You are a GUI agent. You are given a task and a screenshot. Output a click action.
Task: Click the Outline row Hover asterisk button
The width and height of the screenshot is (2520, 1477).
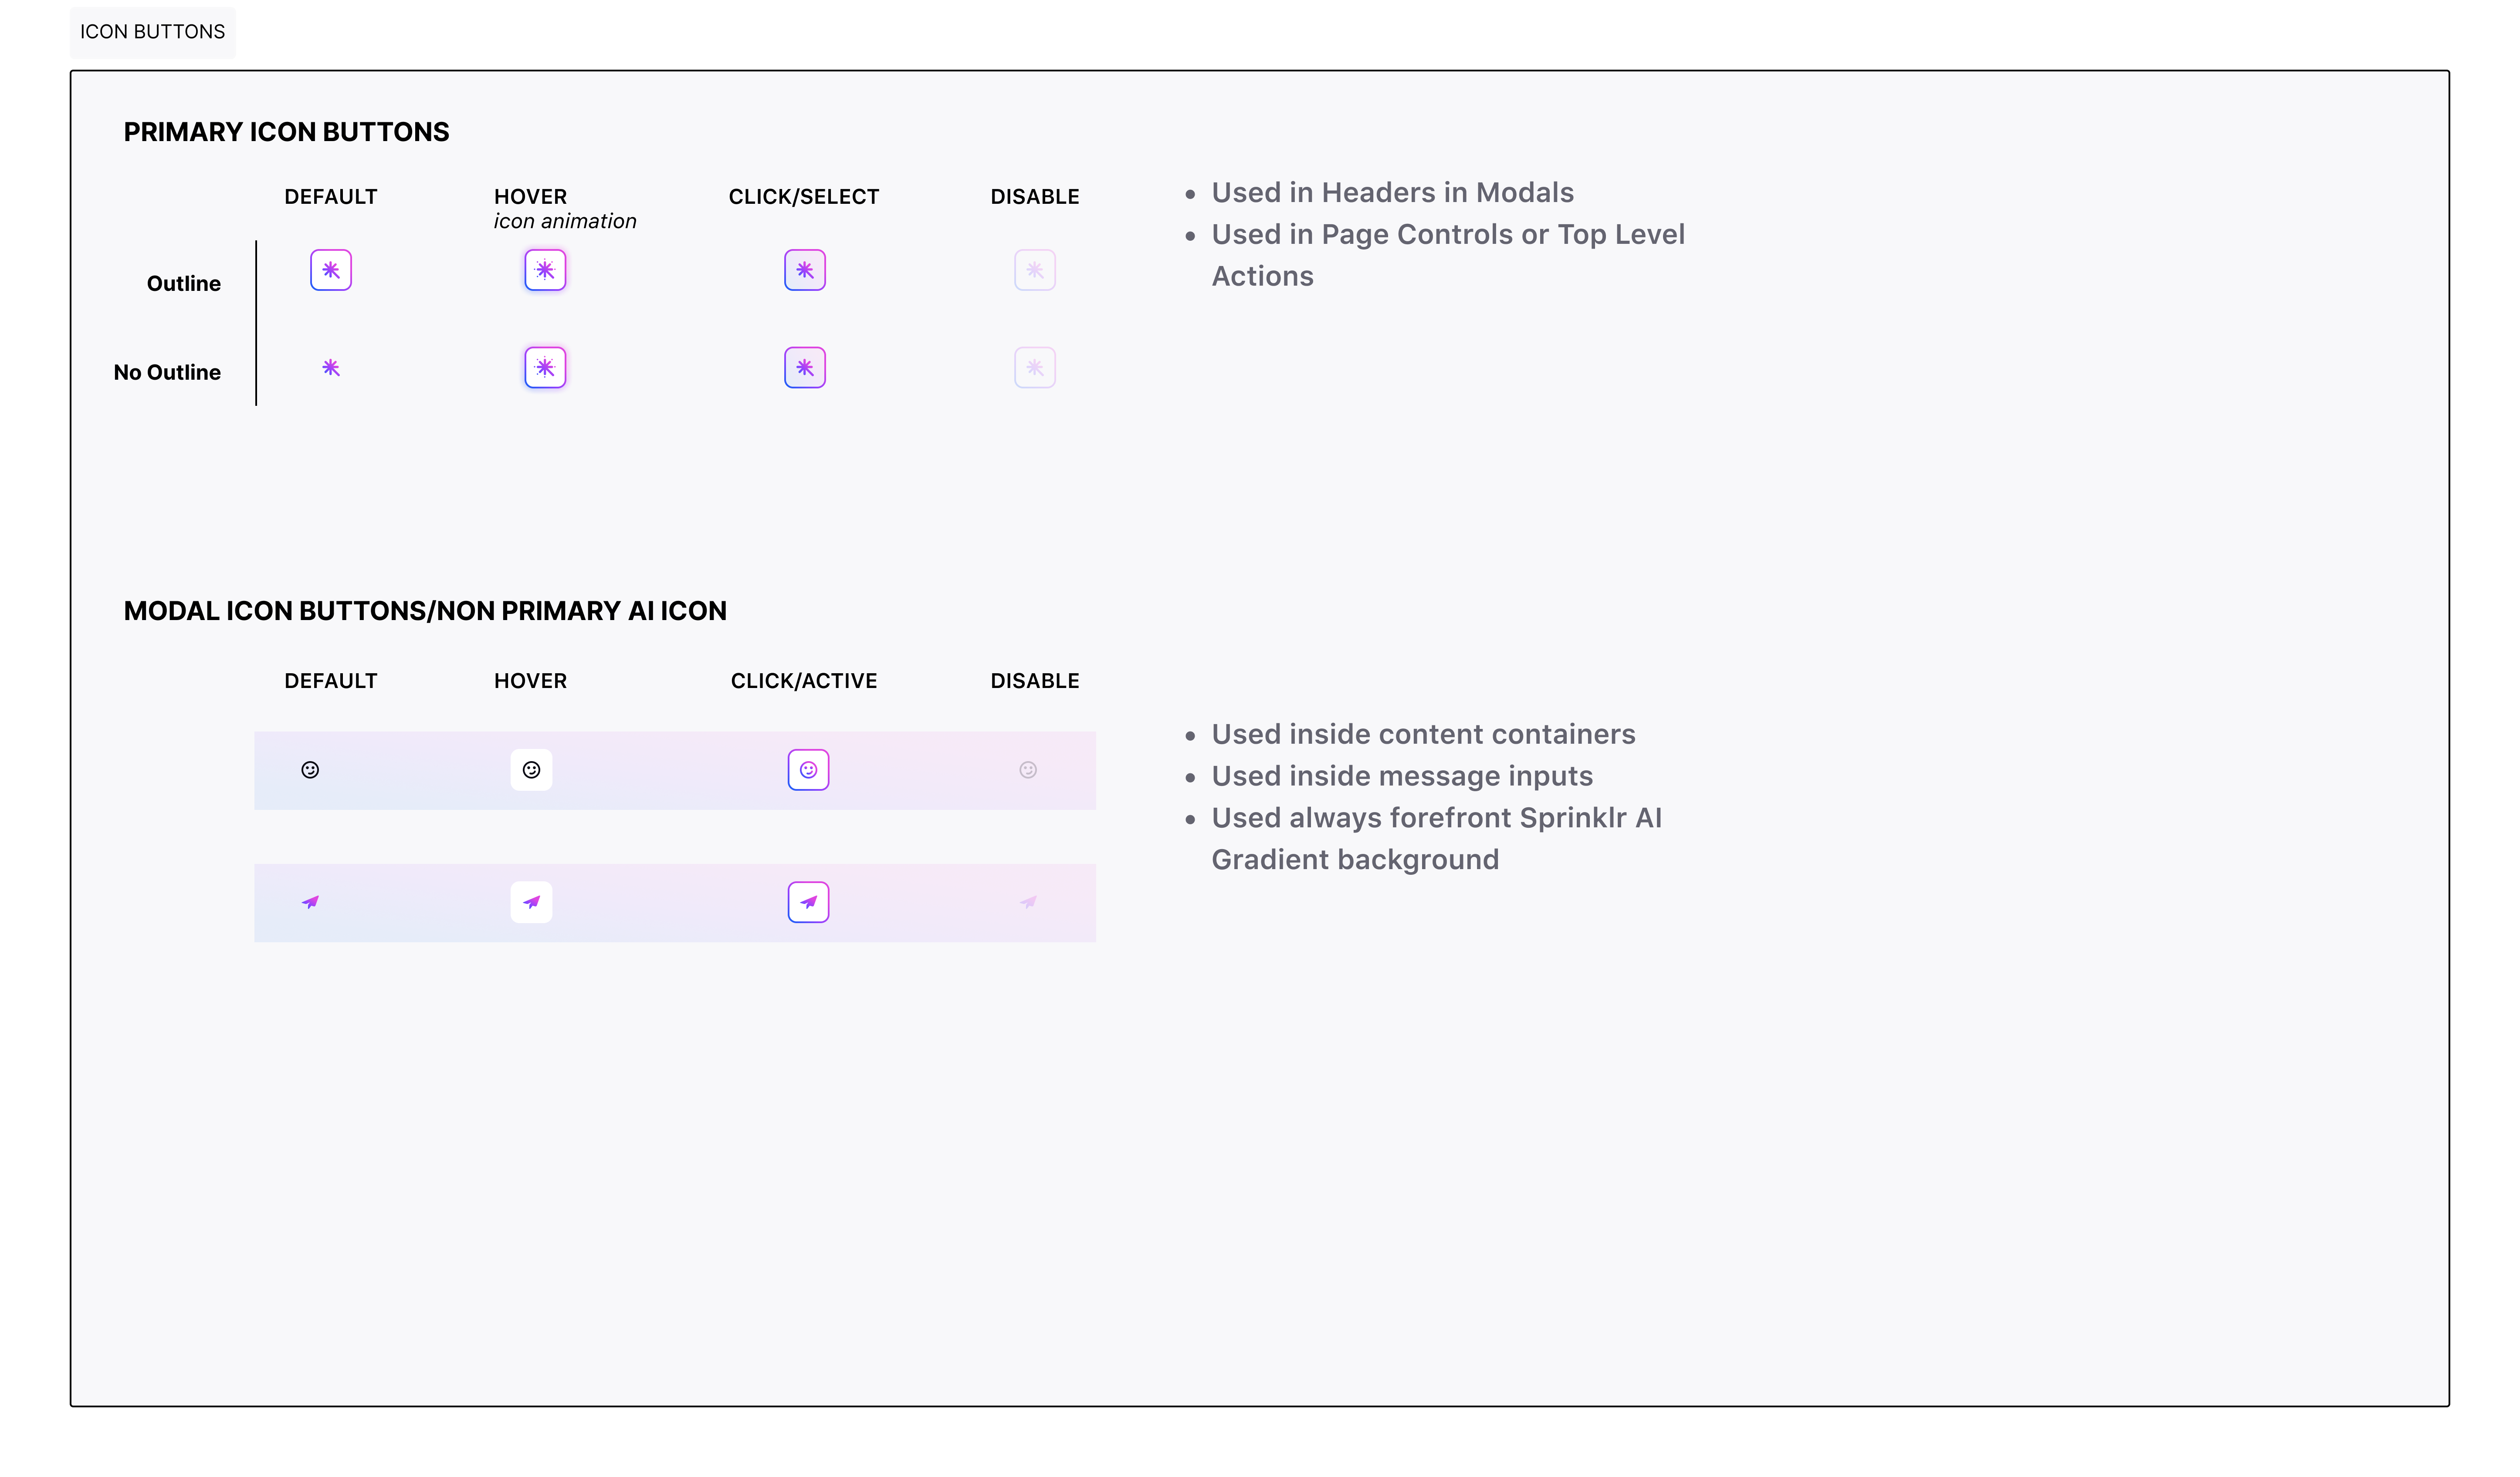pyautogui.click(x=545, y=270)
